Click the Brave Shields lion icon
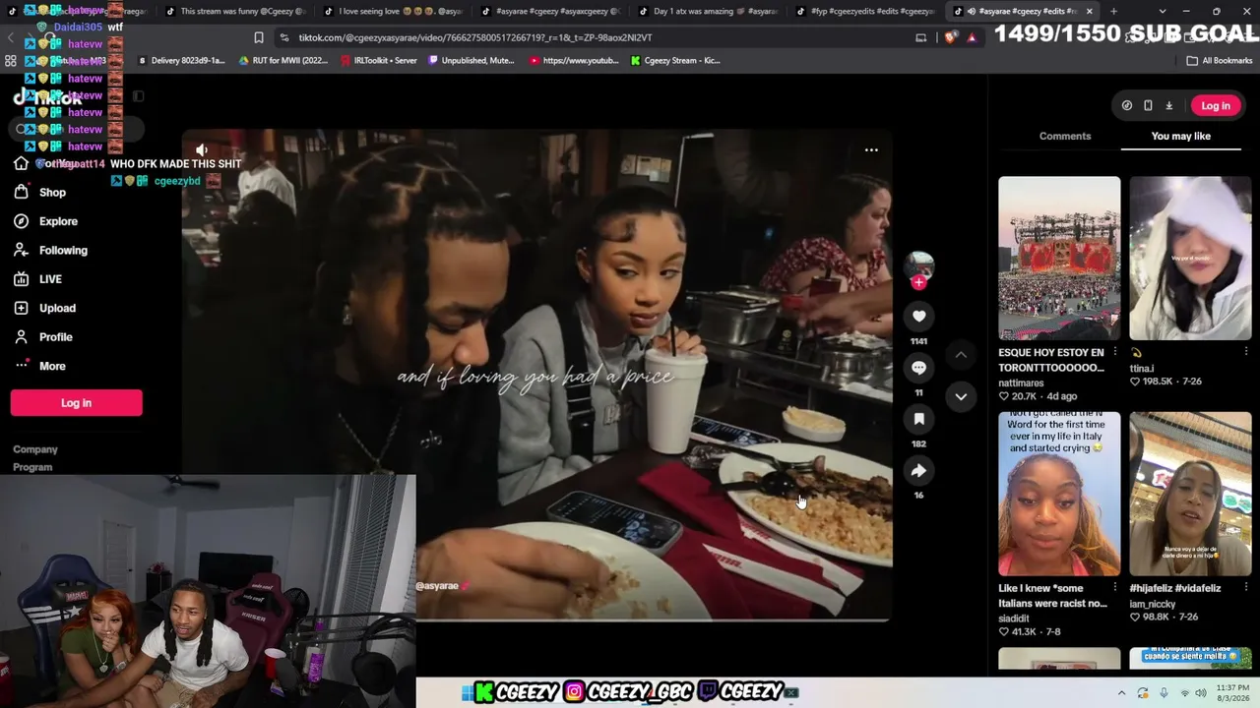 (x=950, y=37)
